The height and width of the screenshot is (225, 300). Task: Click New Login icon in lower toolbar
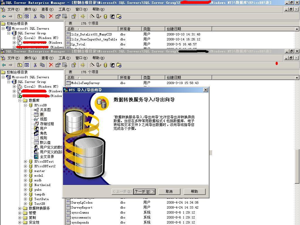pyautogui.click(x=112, y=65)
